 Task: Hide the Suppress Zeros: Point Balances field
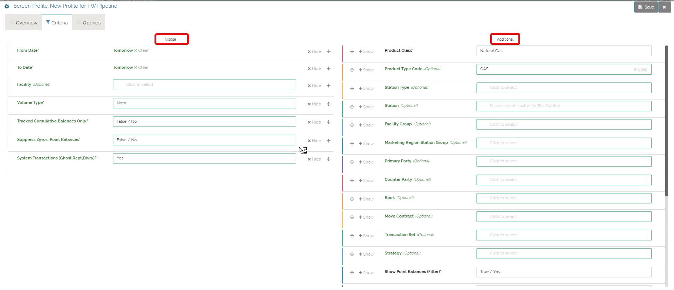(x=314, y=141)
